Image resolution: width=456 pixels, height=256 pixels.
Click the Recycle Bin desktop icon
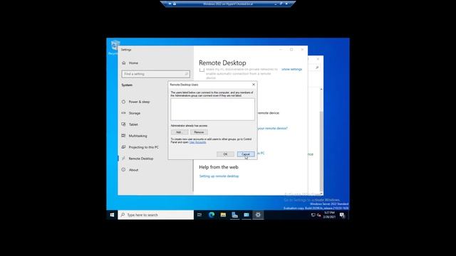(114, 48)
